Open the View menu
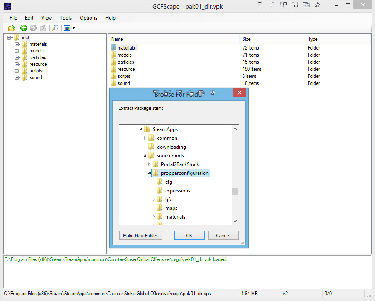Image resolution: width=375 pixels, height=301 pixels. [46, 18]
